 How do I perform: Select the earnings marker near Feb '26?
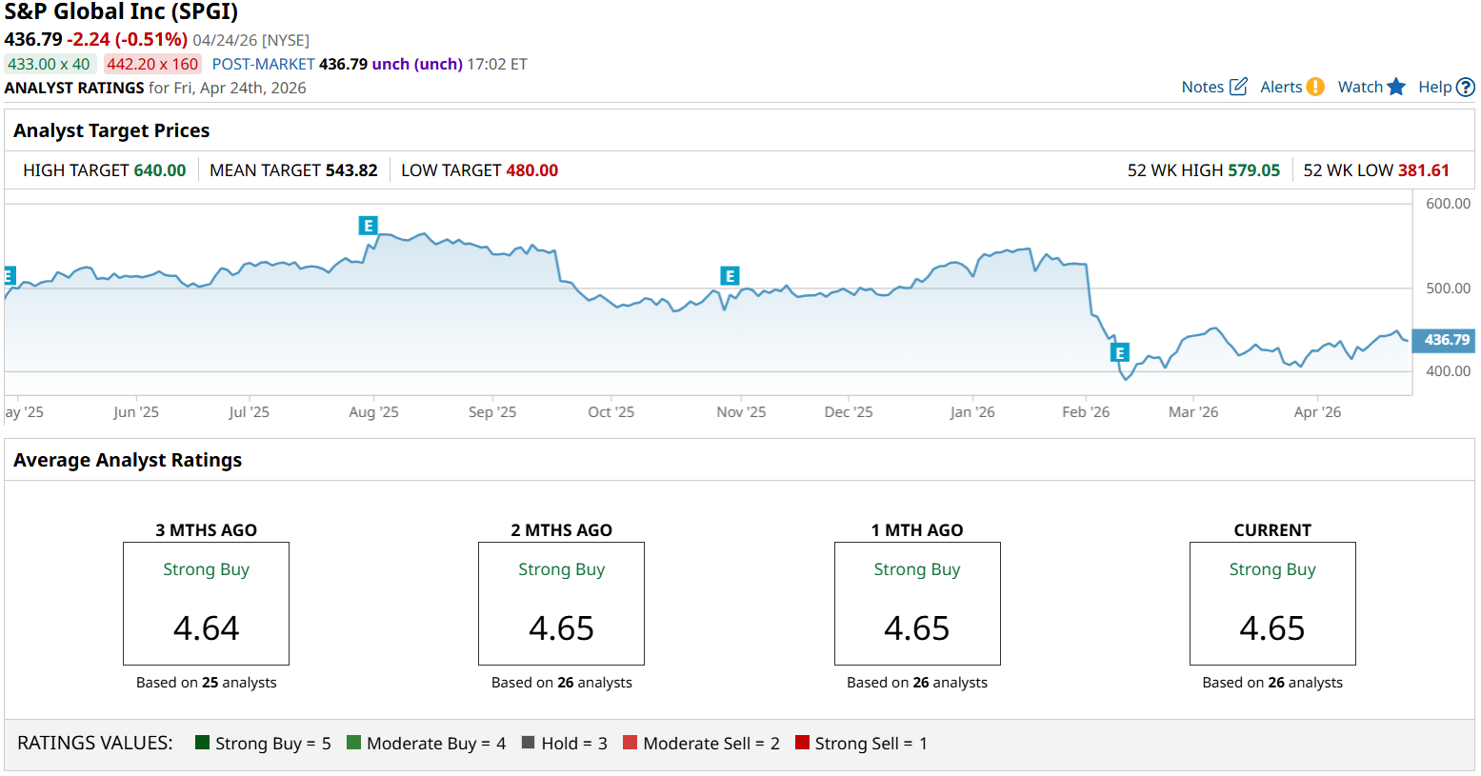click(x=1119, y=353)
